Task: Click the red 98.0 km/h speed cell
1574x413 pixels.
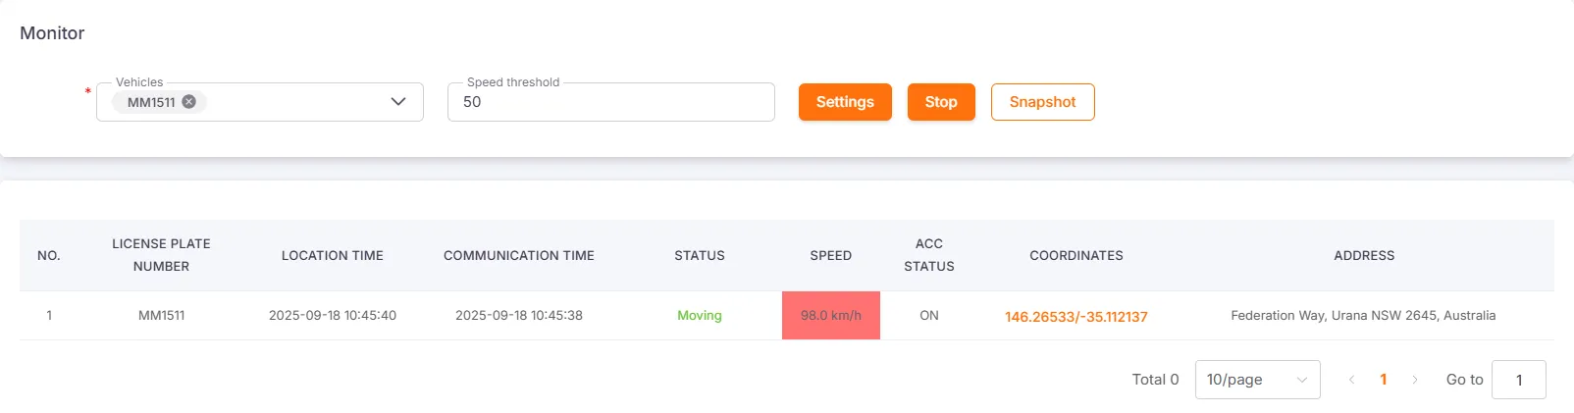Action: point(830,316)
